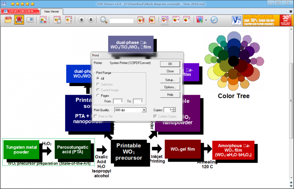Click the abc text toolbar icon
This screenshot has width=294, height=189.
200,20
